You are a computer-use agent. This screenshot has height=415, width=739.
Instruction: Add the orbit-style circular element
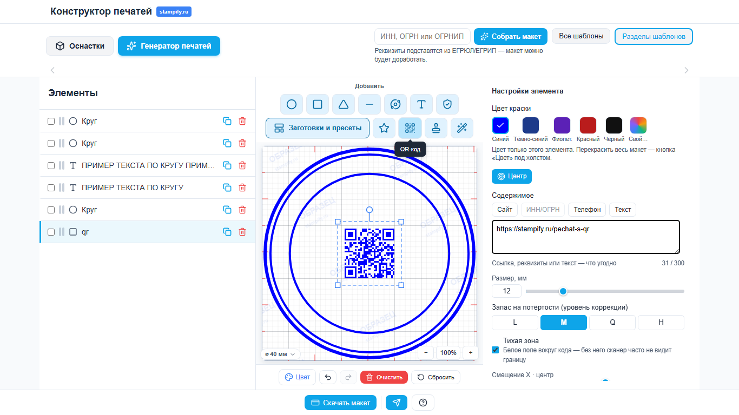(395, 104)
